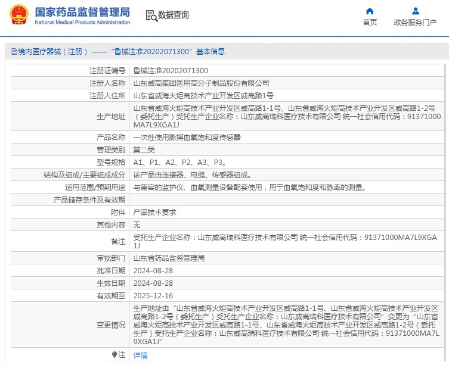Click the 数据查询 heading text

coord(174,15)
